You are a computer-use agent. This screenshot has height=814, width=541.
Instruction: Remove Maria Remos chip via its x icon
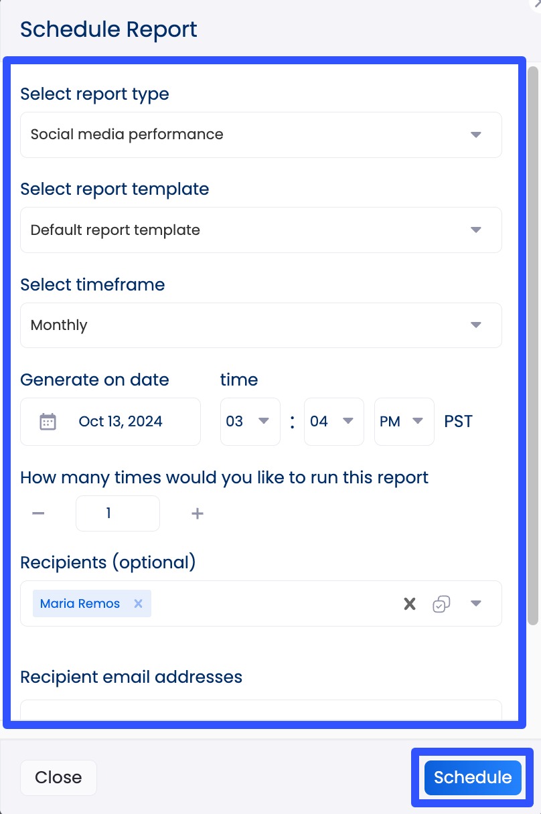point(138,603)
